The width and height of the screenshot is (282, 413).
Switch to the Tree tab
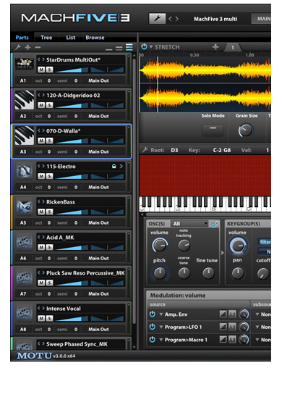tap(46, 38)
